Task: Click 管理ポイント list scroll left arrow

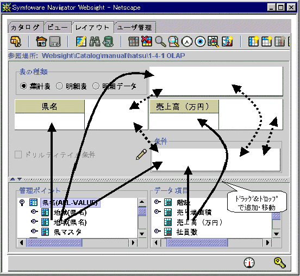Action: click(x=22, y=242)
